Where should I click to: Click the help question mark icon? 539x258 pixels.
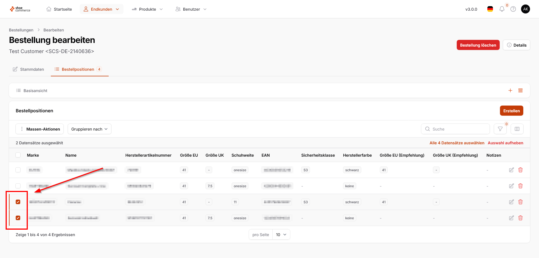[x=513, y=9]
